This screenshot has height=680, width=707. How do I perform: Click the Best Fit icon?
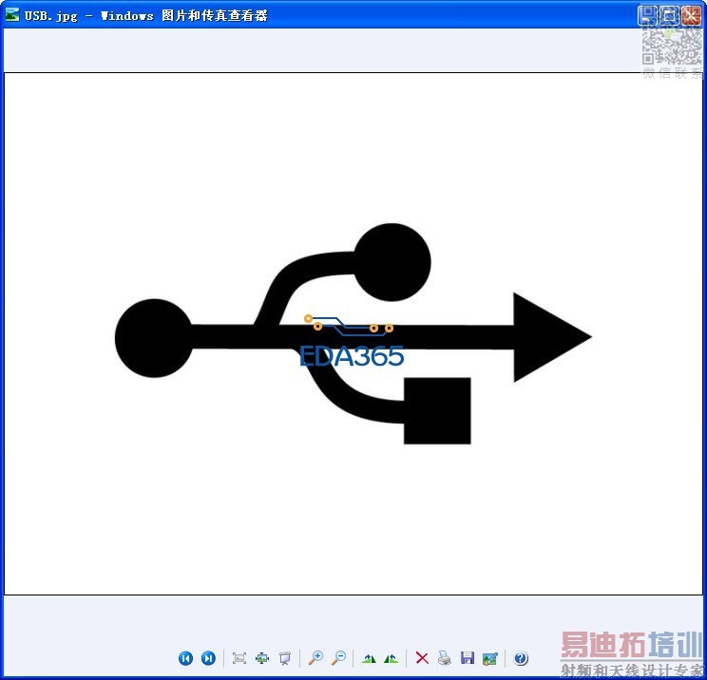(x=239, y=658)
